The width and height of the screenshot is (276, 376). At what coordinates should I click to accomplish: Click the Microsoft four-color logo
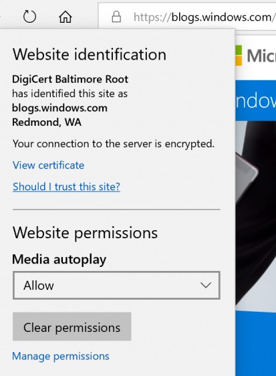(239, 55)
